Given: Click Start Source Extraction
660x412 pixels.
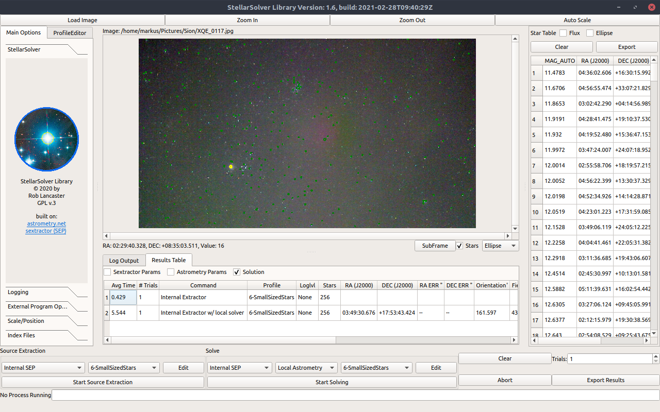Looking at the screenshot, I should pyautogui.click(x=103, y=382).
